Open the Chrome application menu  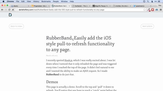(10, 1)
